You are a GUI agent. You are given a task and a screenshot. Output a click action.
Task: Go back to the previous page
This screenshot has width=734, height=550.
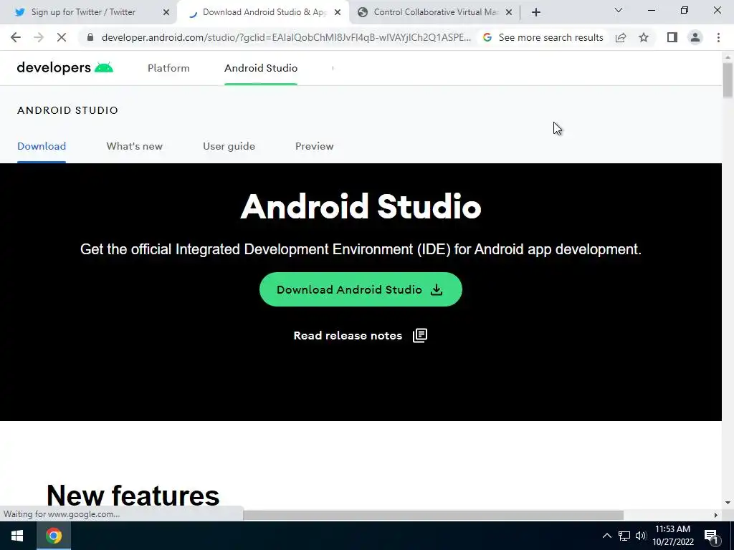(x=16, y=37)
